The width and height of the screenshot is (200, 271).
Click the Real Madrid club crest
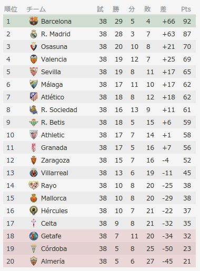[x=34, y=34]
